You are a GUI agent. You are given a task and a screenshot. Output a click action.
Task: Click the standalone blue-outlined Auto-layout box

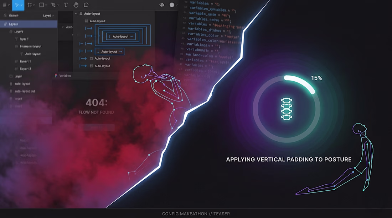point(109,51)
